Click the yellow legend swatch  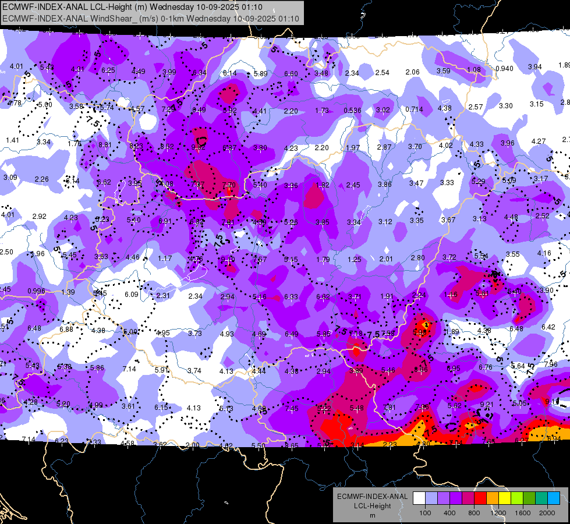[x=505, y=498]
